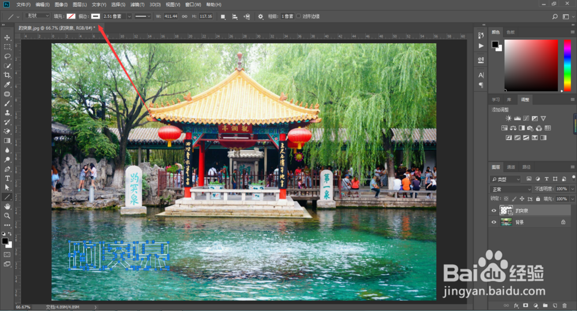
Task: Open the tool preset picker arrow
Action: pos(18,17)
